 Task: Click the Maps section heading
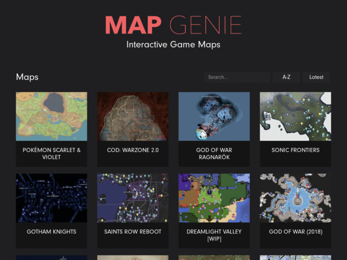tap(27, 77)
